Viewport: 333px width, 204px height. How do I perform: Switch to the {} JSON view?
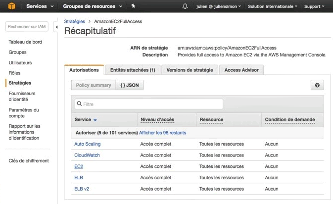coord(130,85)
